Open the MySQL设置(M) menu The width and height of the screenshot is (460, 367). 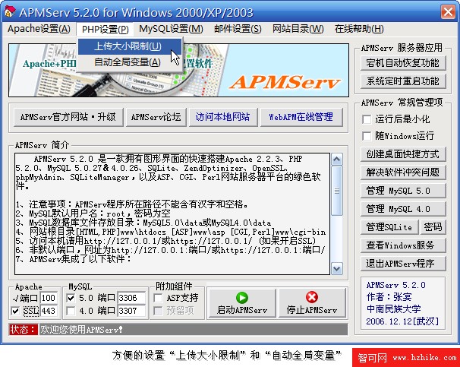click(x=171, y=29)
